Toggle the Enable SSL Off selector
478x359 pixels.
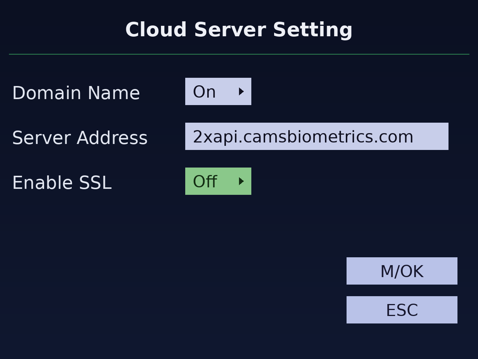point(218,181)
